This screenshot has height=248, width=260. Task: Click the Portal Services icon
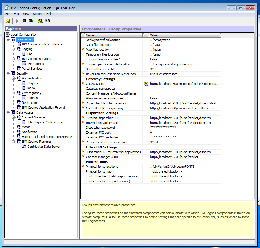pos(19,69)
